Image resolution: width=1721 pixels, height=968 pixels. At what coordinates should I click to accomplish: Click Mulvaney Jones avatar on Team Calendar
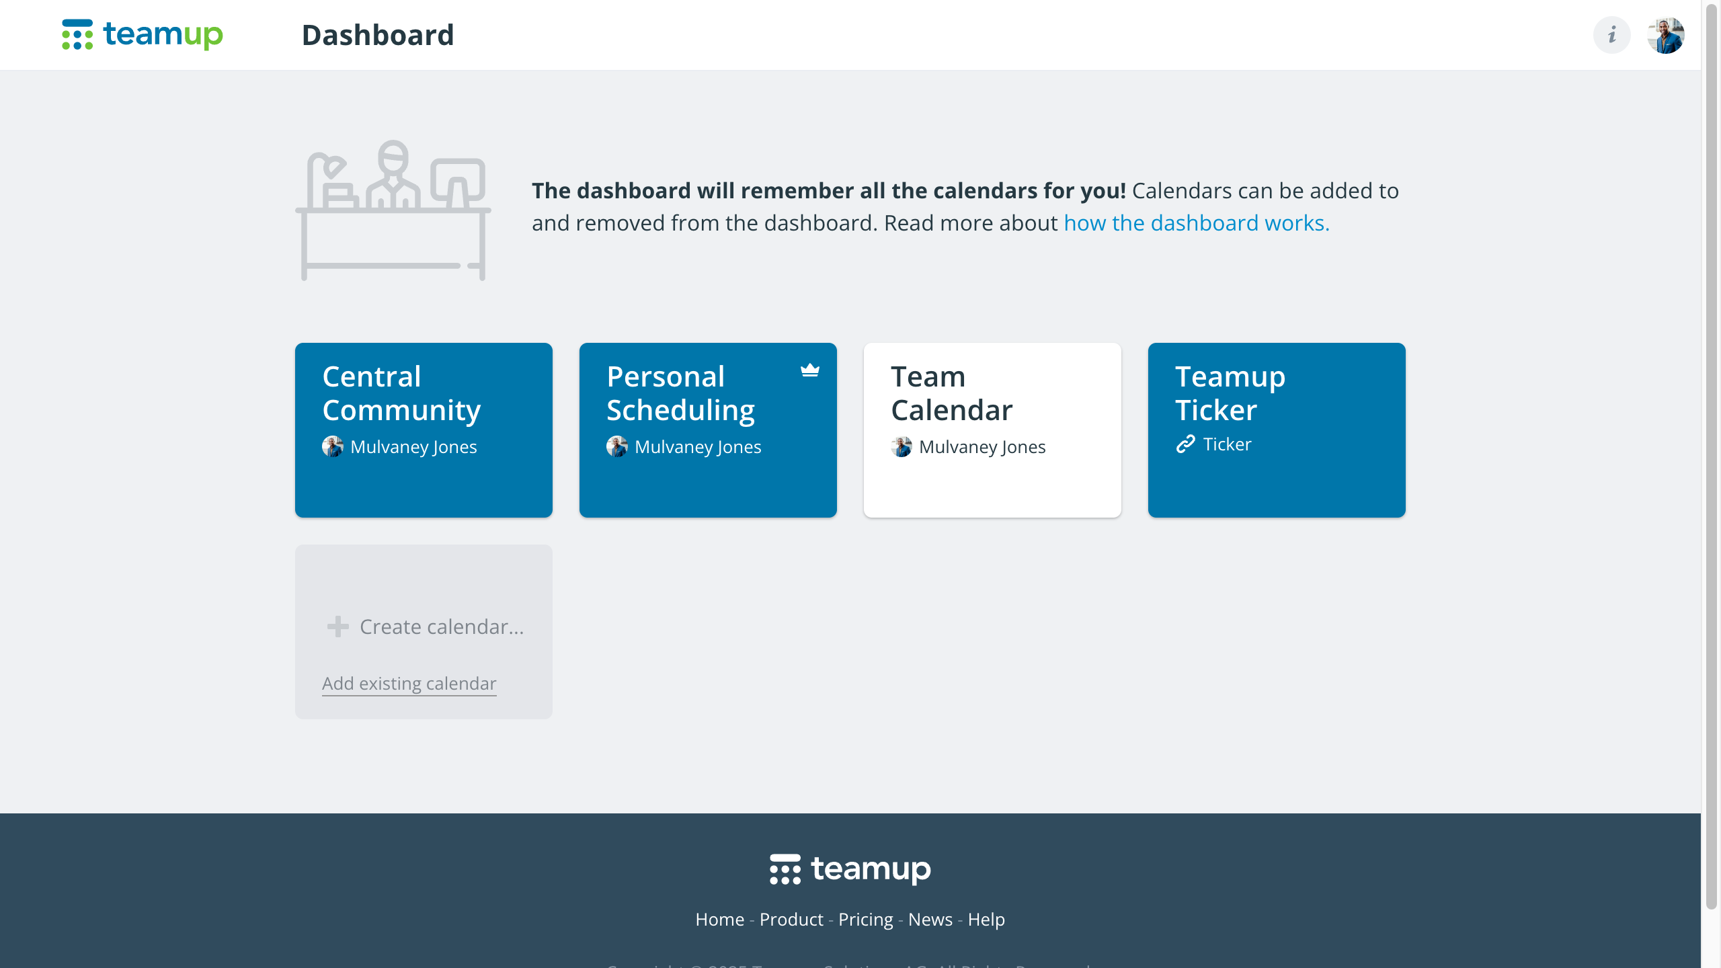902,446
